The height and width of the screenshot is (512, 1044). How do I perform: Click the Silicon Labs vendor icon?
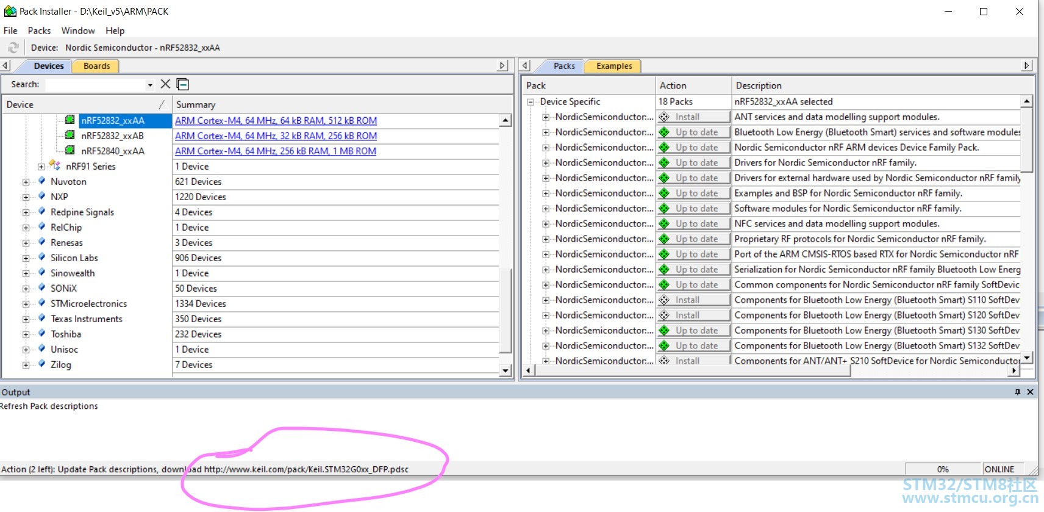pos(41,257)
